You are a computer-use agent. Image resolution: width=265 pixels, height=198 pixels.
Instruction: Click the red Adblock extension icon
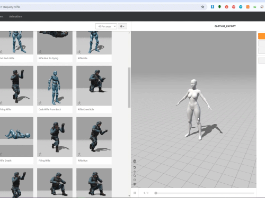tap(234, 7)
